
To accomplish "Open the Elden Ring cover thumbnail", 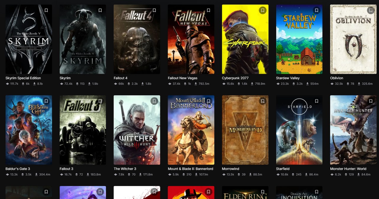I will (x=245, y=193).
